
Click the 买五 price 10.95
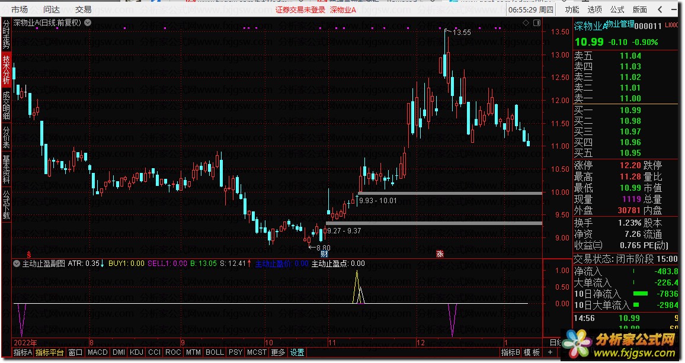click(630, 153)
